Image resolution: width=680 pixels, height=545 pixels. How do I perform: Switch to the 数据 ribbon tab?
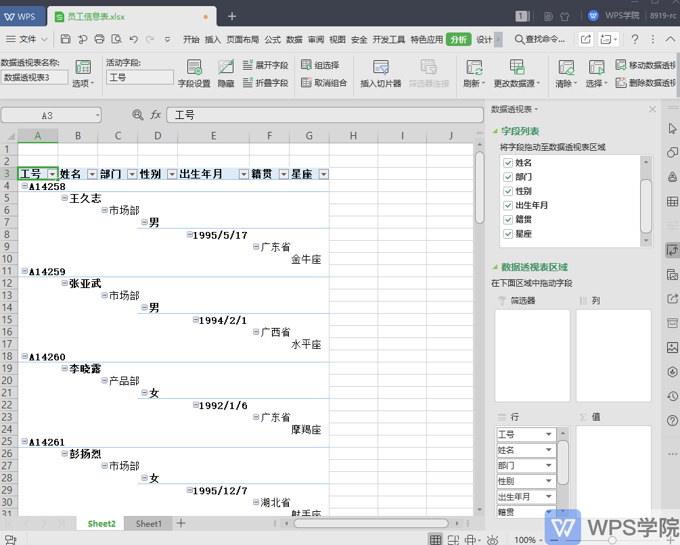[294, 39]
